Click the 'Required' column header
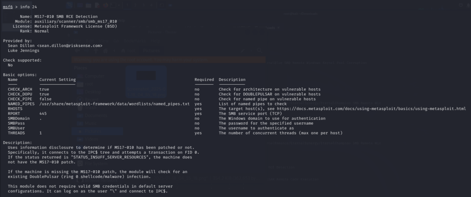This screenshot has height=197, width=471. coord(204,80)
